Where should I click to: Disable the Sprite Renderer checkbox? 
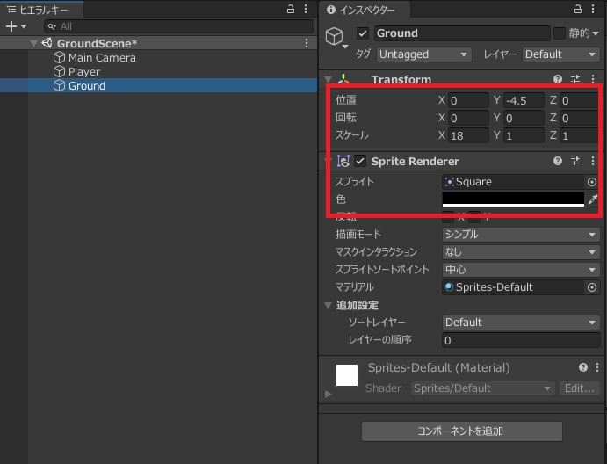click(x=360, y=161)
